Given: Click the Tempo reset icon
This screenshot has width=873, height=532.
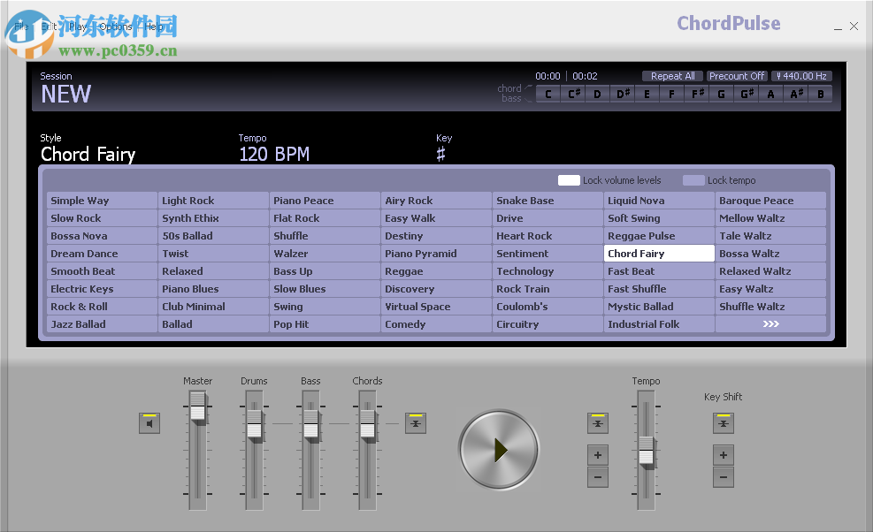Looking at the screenshot, I should (x=597, y=423).
